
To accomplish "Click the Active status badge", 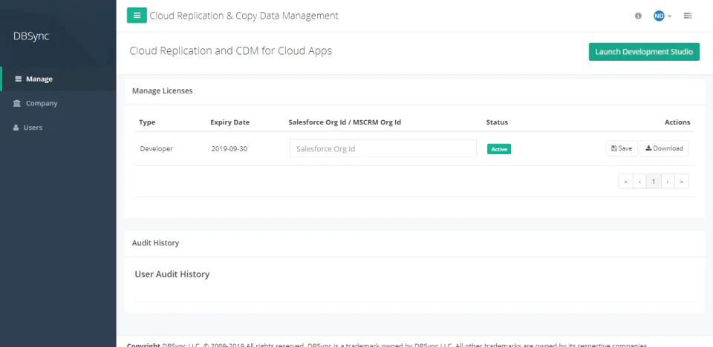I will pyautogui.click(x=499, y=149).
